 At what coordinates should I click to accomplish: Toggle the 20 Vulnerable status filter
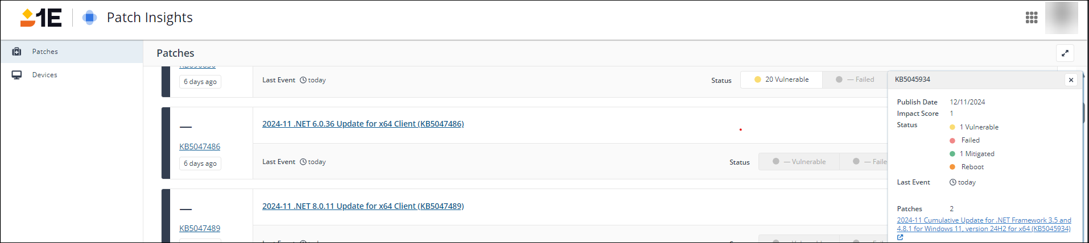point(781,79)
